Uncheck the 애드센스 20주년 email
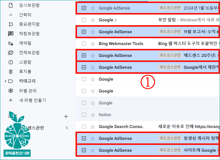The width and height of the screenshot is (220, 160). pyautogui.click(x=84, y=55)
